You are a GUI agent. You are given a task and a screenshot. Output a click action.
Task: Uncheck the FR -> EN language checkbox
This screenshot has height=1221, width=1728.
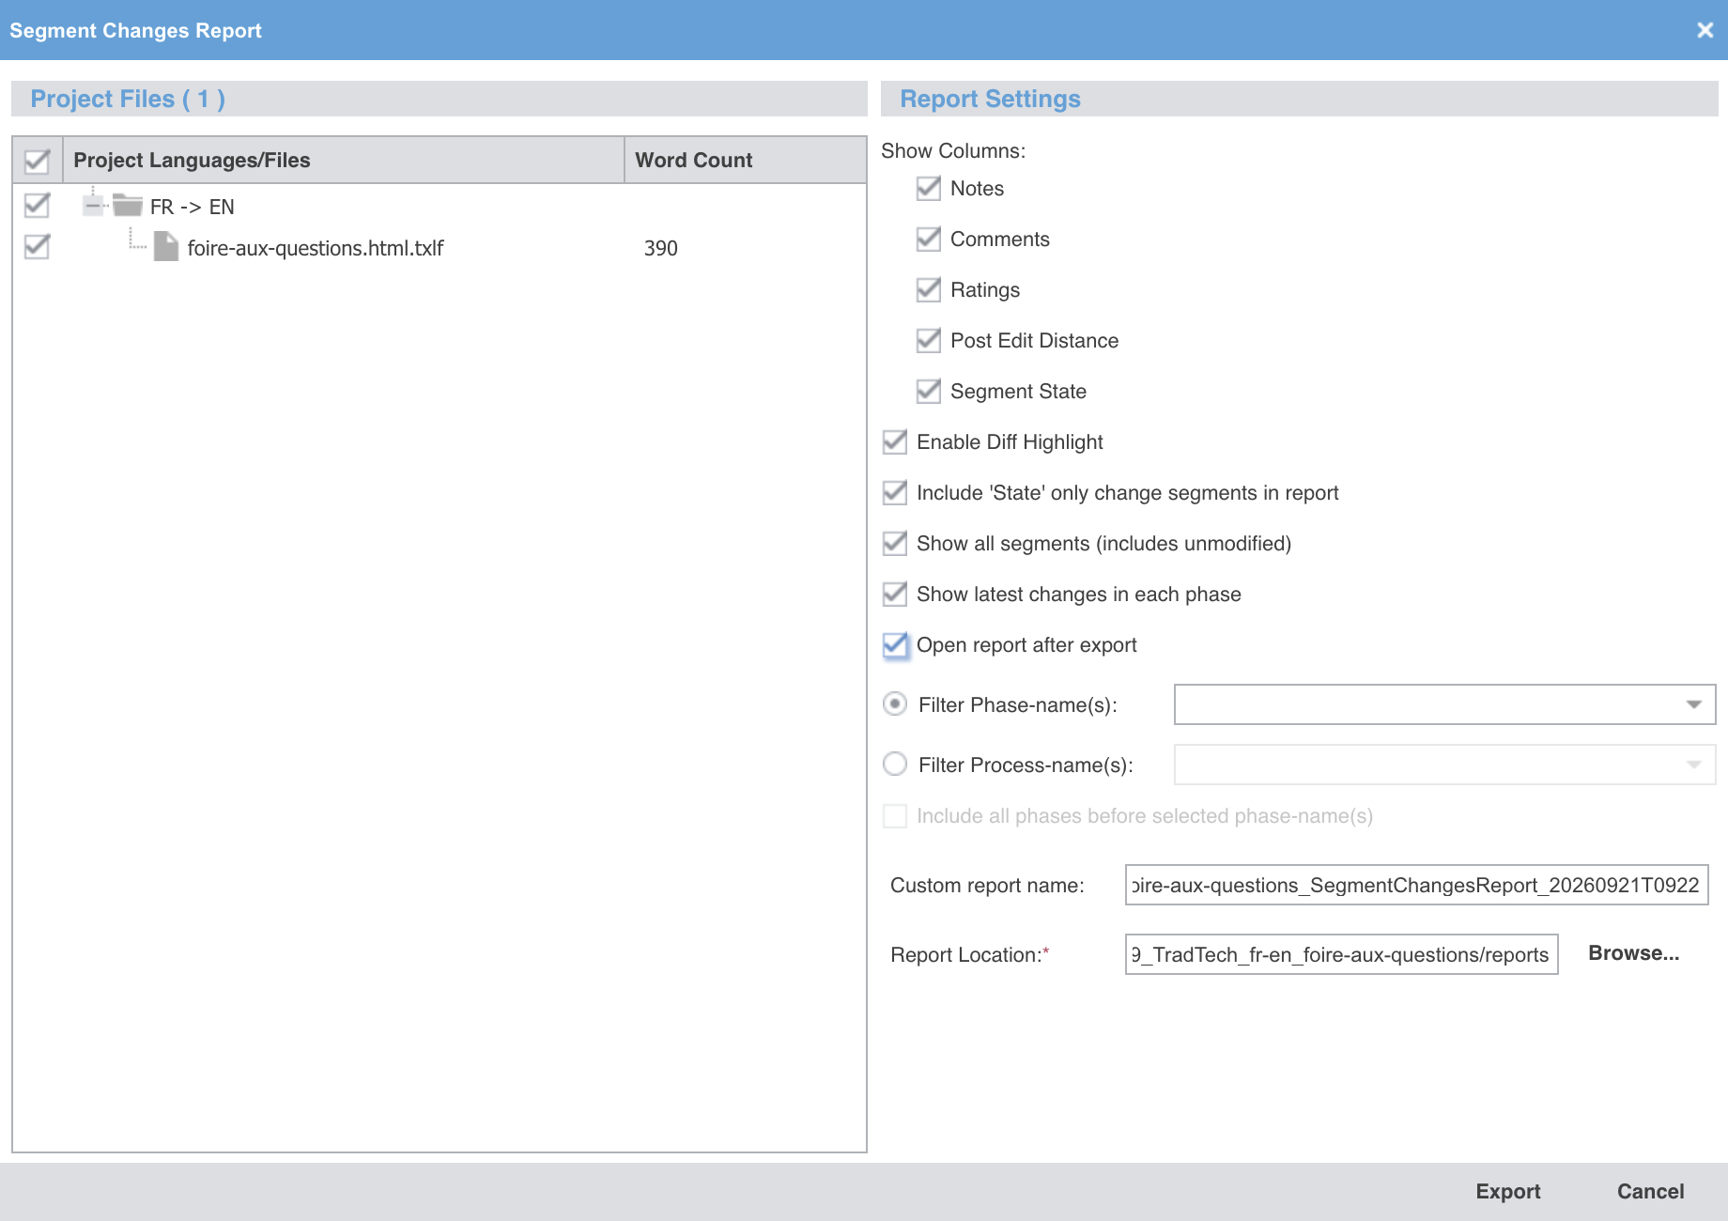coord(37,205)
